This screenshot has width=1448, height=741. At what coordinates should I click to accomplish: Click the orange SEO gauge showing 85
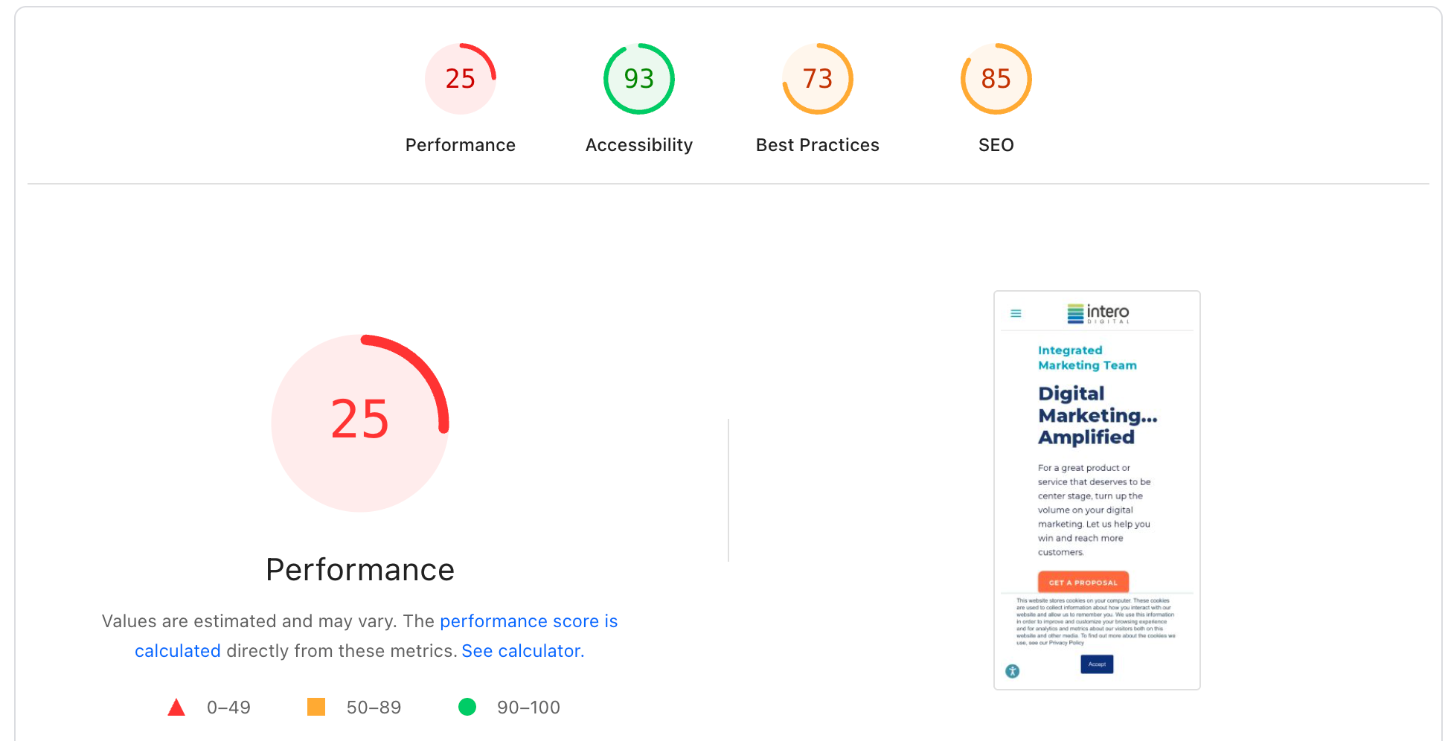[996, 79]
